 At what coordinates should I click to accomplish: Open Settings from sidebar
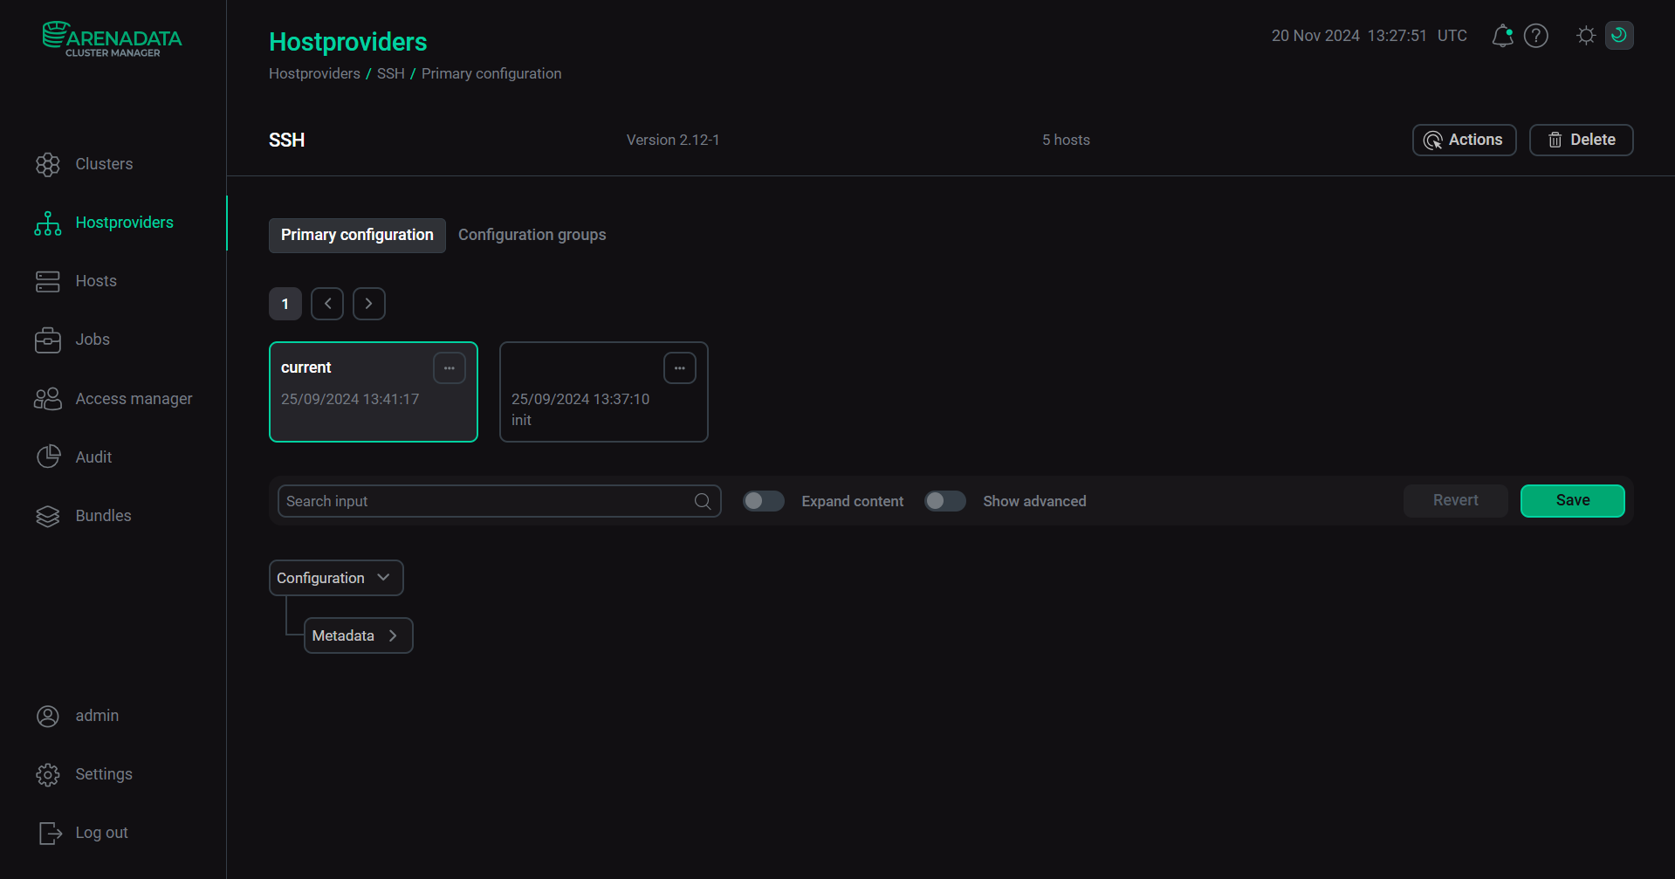[85, 774]
